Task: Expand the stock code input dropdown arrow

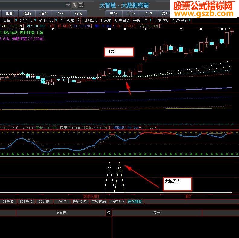Action: 68,5
